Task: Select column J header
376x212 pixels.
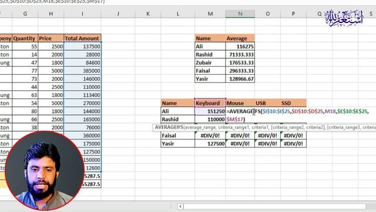Action: point(118,14)
